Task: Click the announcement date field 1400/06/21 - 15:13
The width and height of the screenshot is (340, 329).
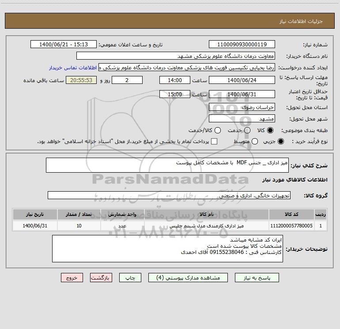Action: (64, 44)
